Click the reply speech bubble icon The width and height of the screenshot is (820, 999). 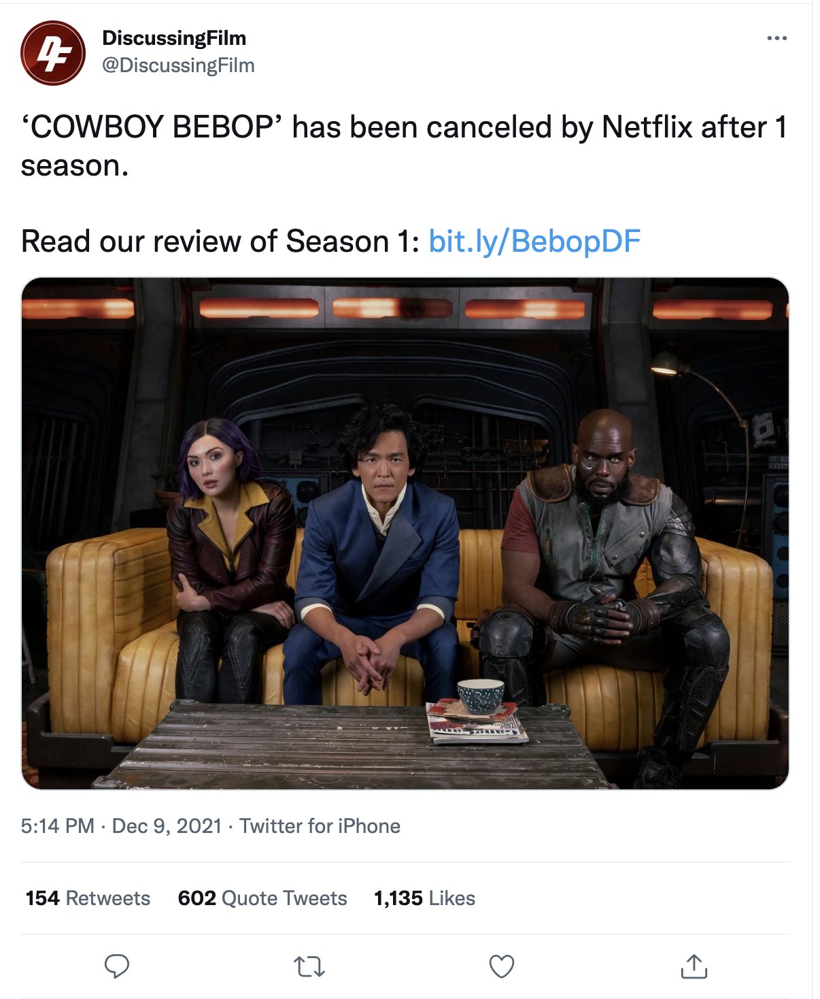[117, 966]
